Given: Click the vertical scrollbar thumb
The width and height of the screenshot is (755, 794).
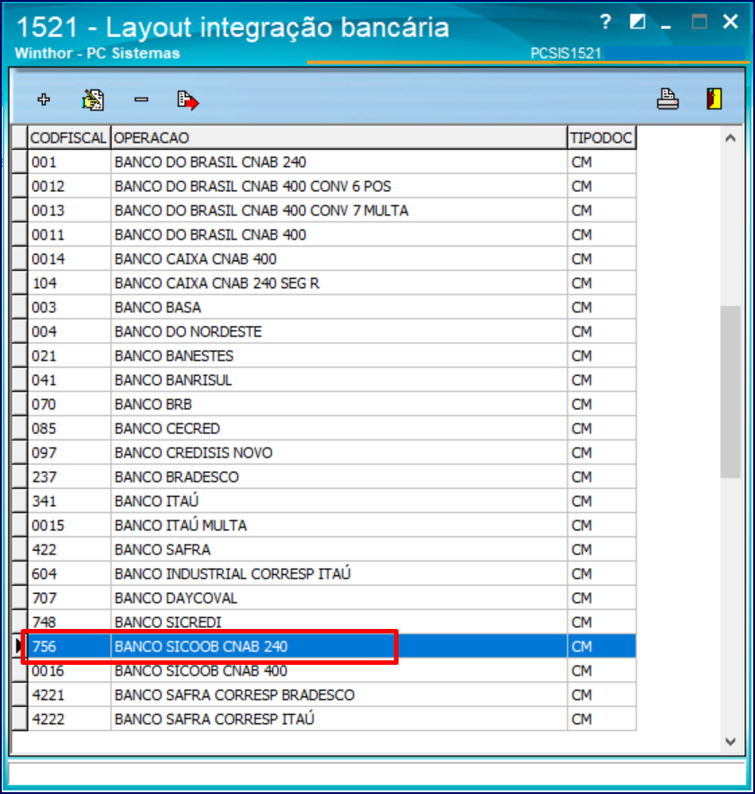Looking at the screenshot, I should pyautogui.click(x=730, y=391).
